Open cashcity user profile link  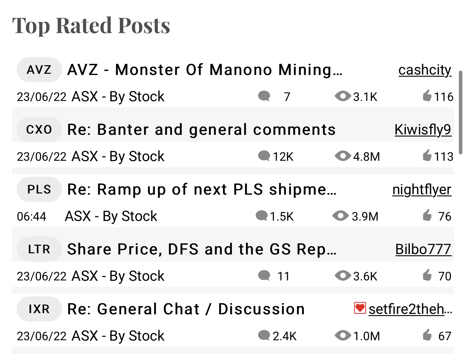(425, 70)
